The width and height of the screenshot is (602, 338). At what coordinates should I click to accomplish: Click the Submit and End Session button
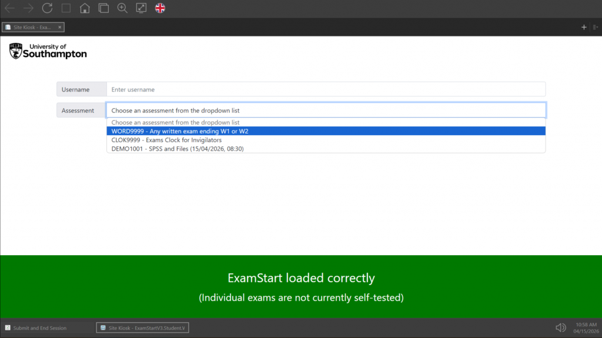(36, 328)
